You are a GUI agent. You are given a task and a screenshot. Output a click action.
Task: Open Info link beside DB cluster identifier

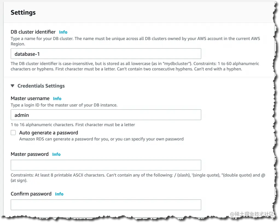[x=63, y=32]
